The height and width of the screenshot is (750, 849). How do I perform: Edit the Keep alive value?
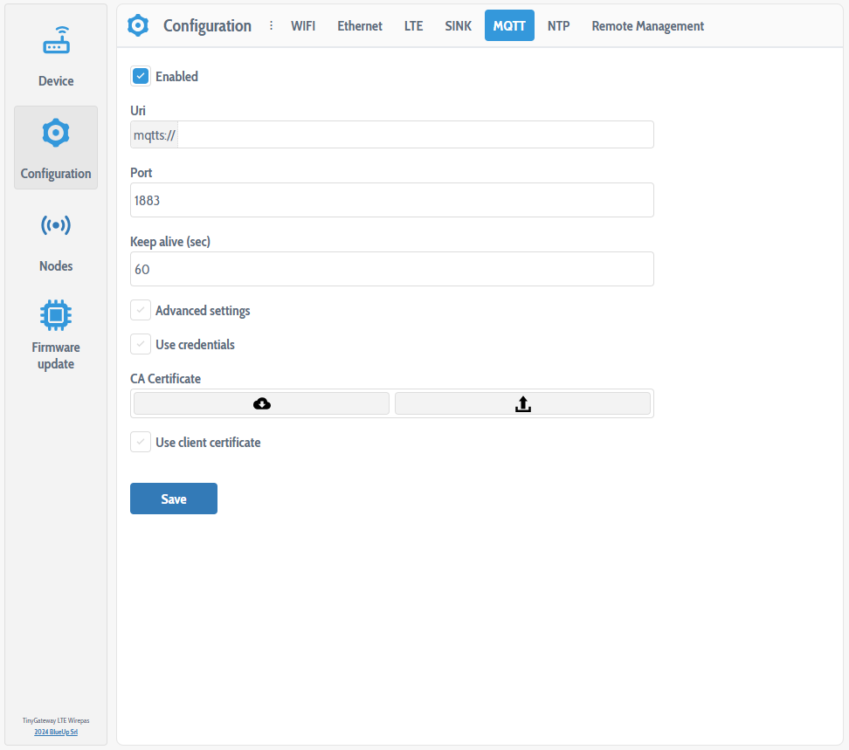click(391, 269)
